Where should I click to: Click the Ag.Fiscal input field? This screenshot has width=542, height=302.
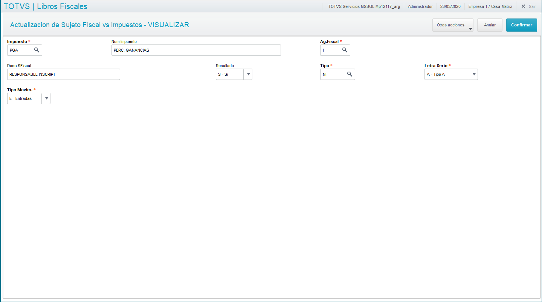(335, 50)
